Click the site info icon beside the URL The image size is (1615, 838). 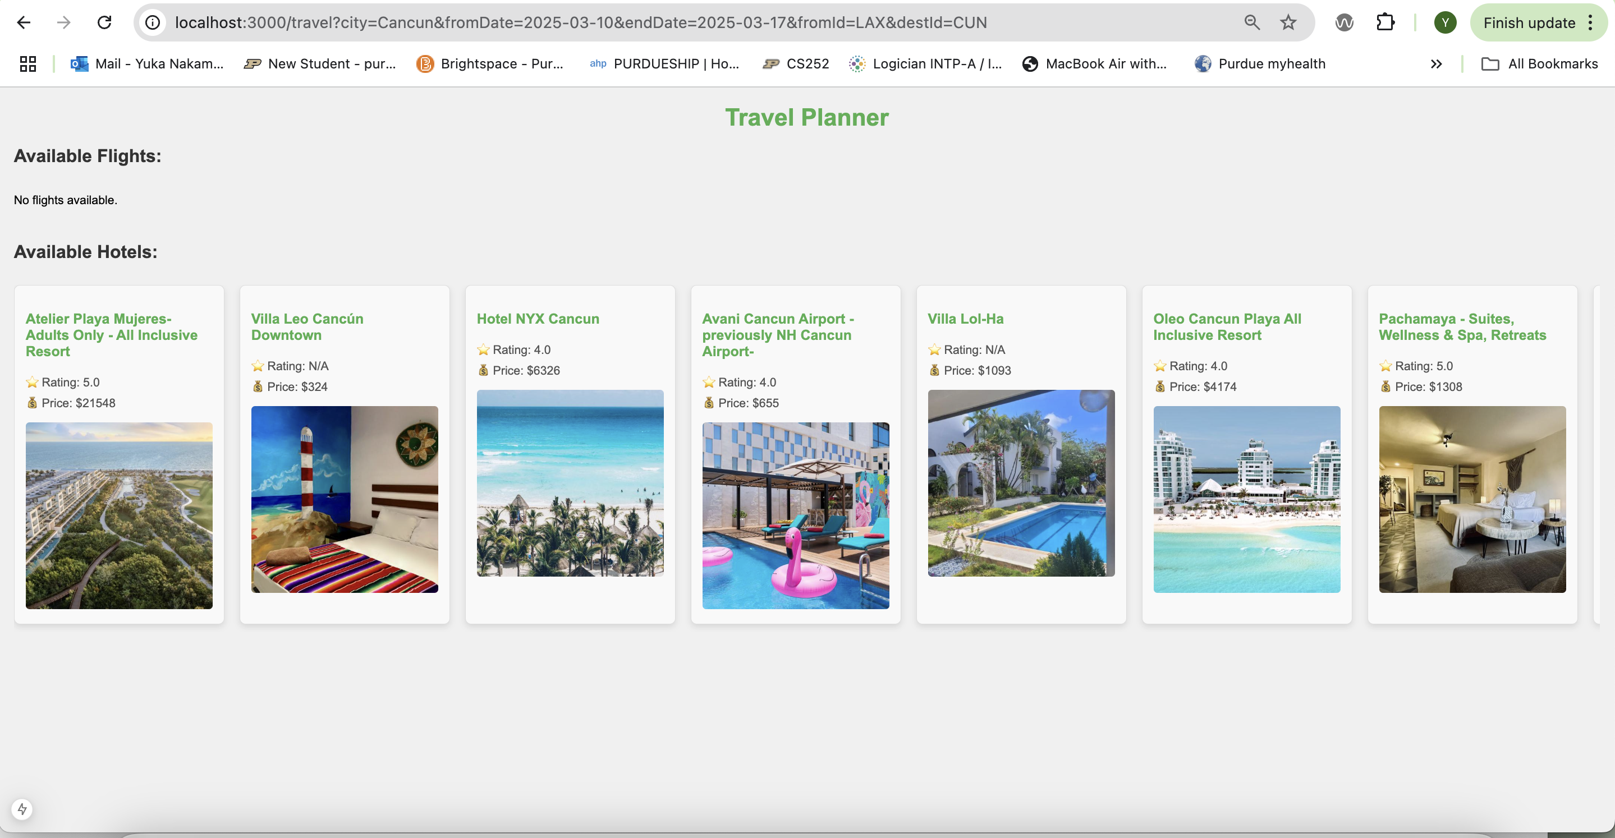153,22
